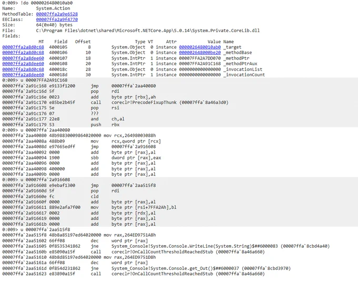Click OnCallCountThresholdReachedStub at address 00007ffa`2aa51623
This screenshot has height=284, width=358.
[x=162, y=273]
